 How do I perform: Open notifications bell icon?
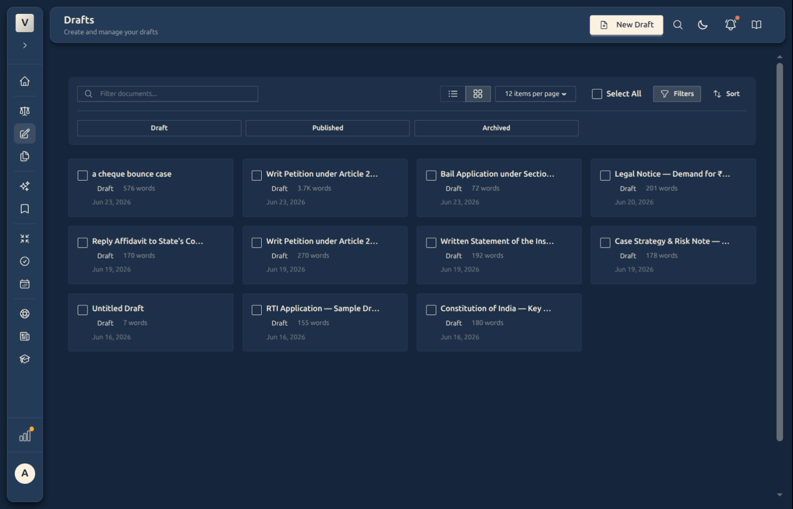[731, 25]
